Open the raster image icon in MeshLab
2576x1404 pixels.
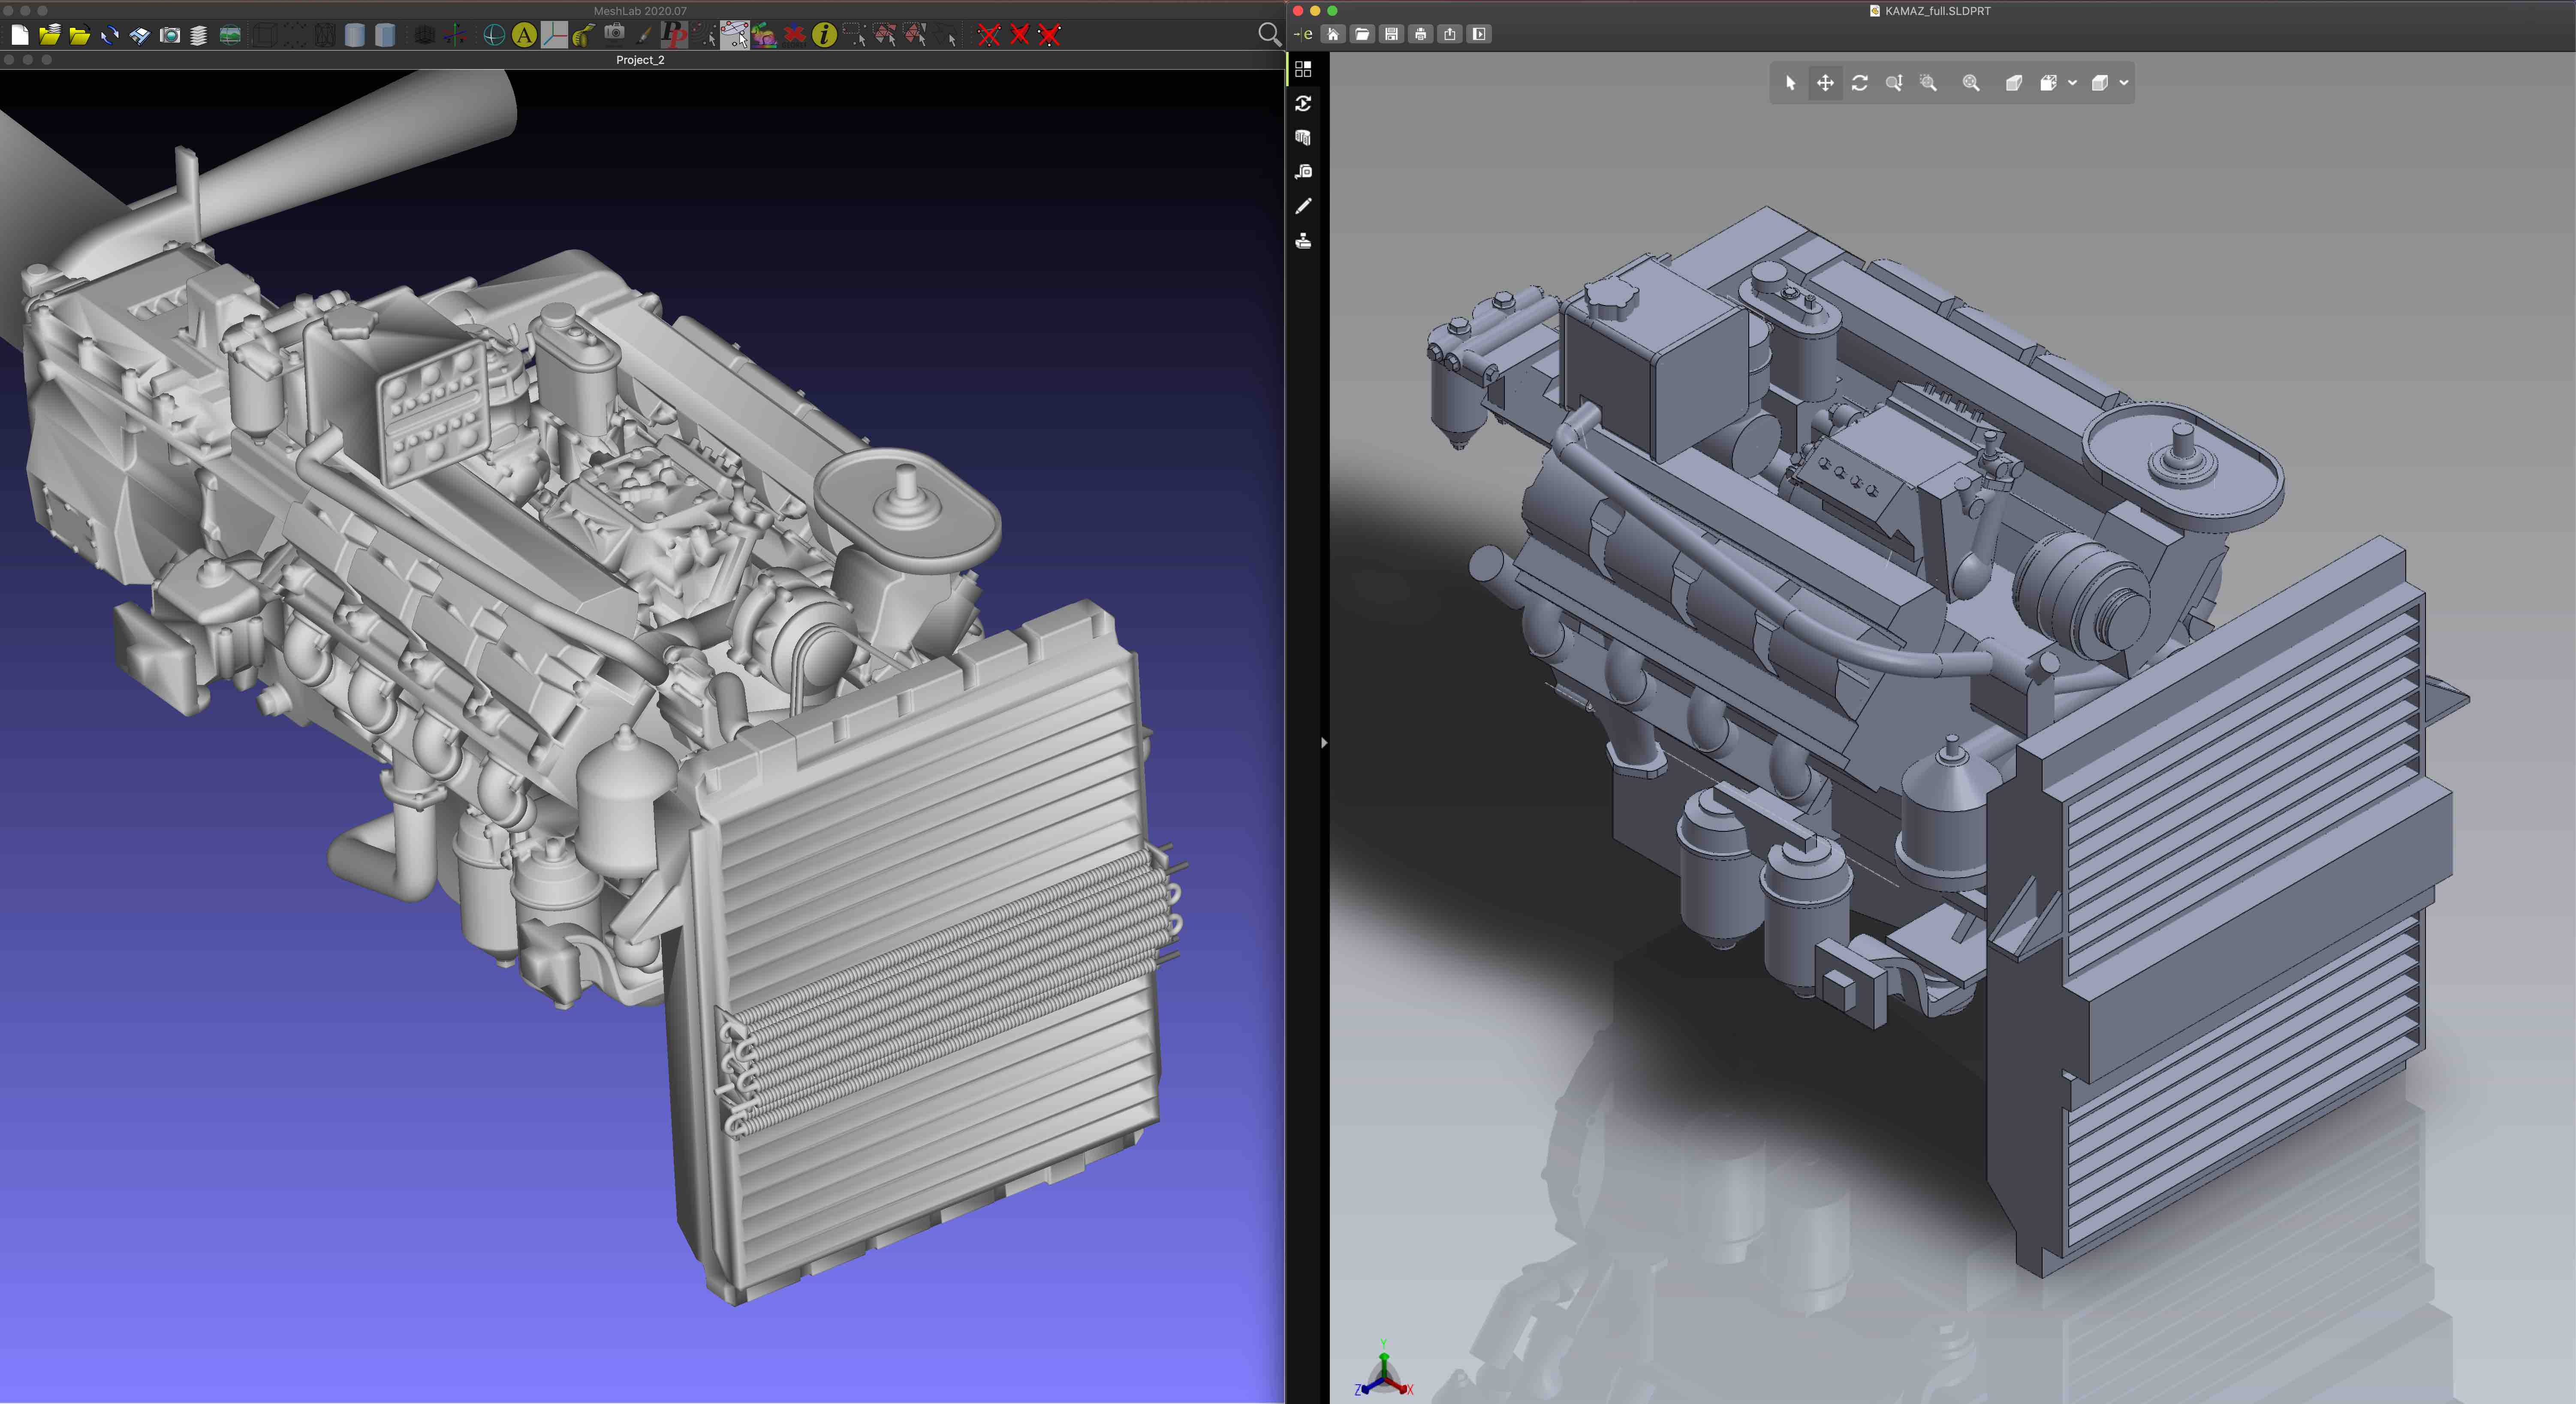pyautogui.click(x=230, y=35)
